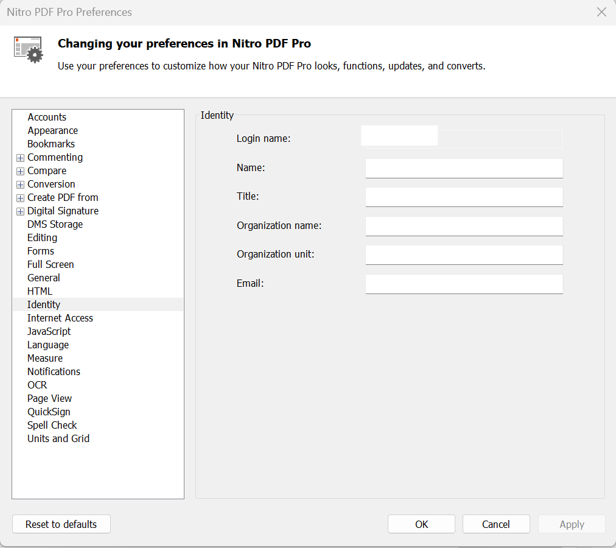Open QuickSign preferences

pos(49,411)
